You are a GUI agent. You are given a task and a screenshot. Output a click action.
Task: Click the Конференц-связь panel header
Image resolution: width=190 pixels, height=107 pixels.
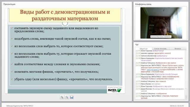click(x=143, y=4)
